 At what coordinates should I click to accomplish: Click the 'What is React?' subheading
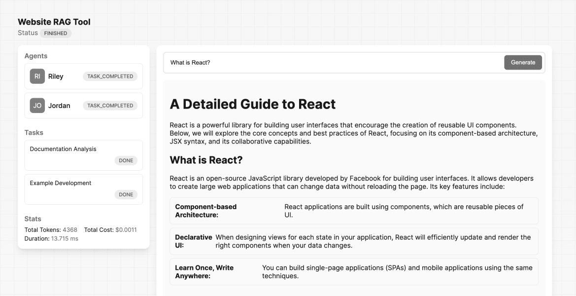pyautogui.click(x=206, y=160)
